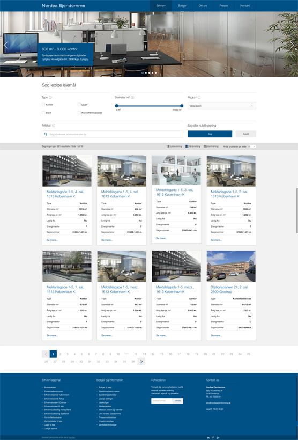Click the info icon next to Region

[x=199, y=97]
